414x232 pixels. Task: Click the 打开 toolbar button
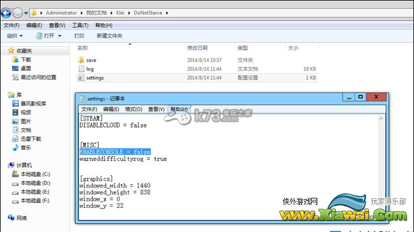[45, 35]
